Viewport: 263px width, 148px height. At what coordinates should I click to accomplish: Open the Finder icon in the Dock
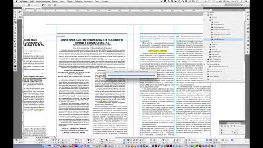click(x=44, y=146)
